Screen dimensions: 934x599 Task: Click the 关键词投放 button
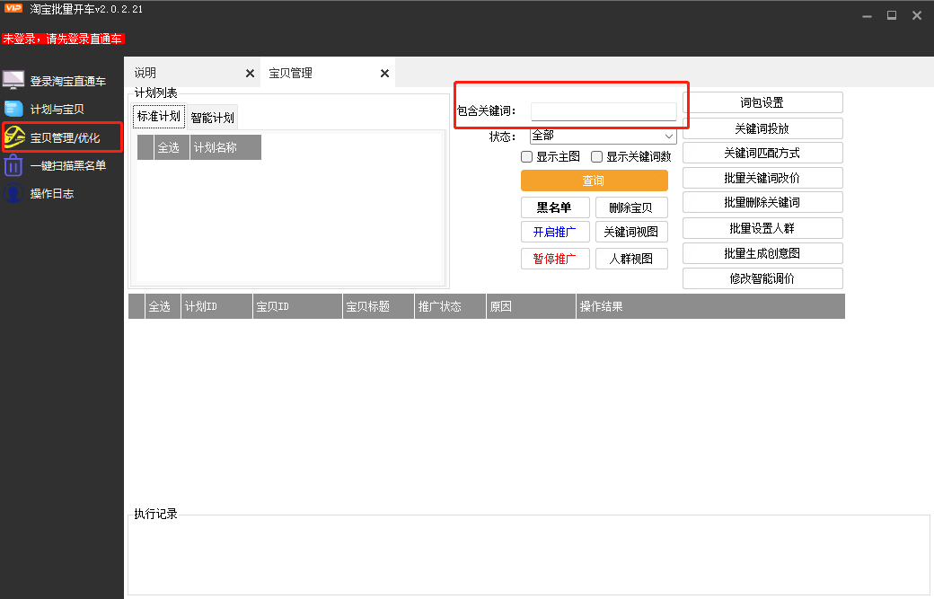(762, 128)
